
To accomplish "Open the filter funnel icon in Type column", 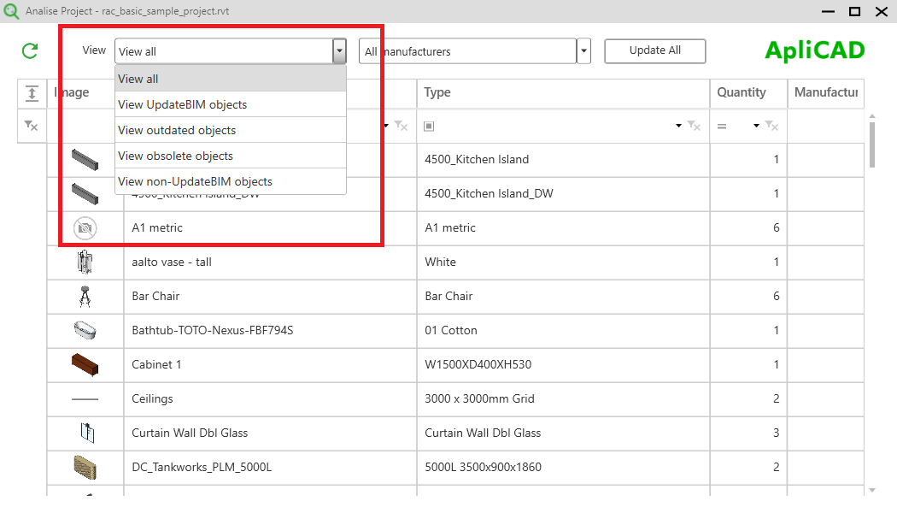I will click(x=692, y=126).
